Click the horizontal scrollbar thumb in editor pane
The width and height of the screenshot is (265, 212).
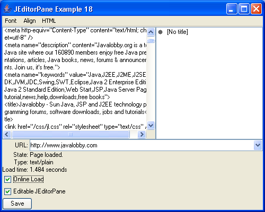pyautogui.click(x=70, y=135)
